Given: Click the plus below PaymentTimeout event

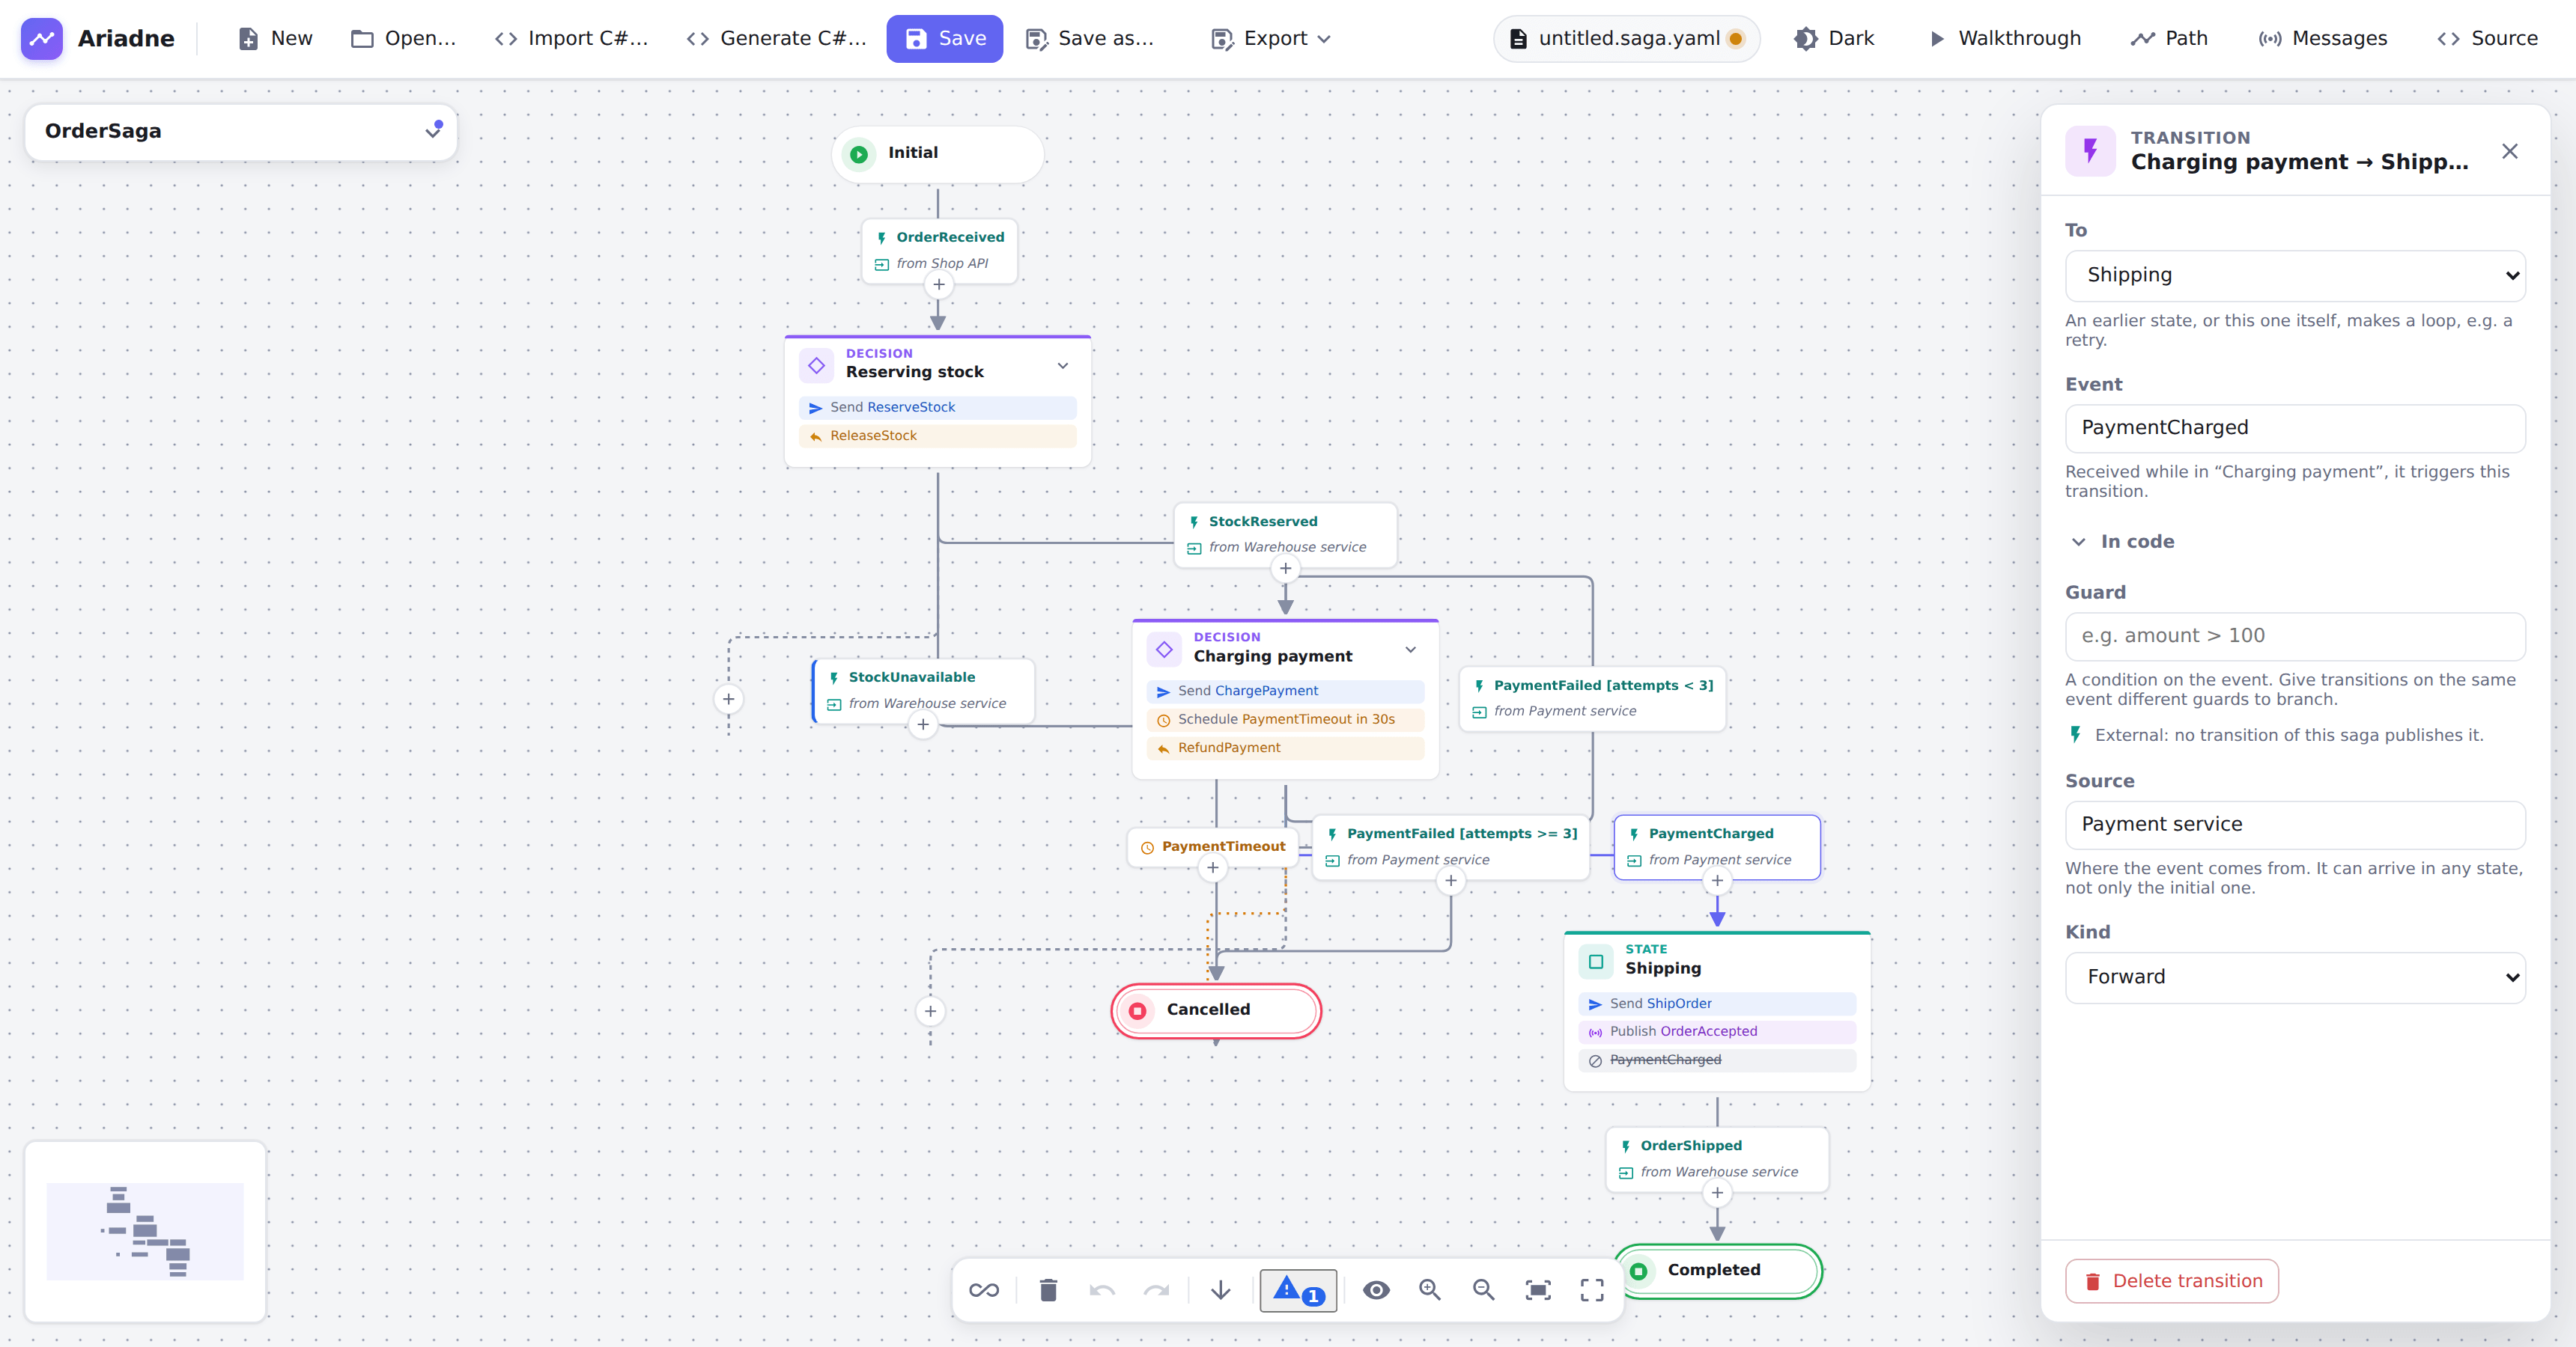Looking at the screenshot, I should coord(1212,867).
